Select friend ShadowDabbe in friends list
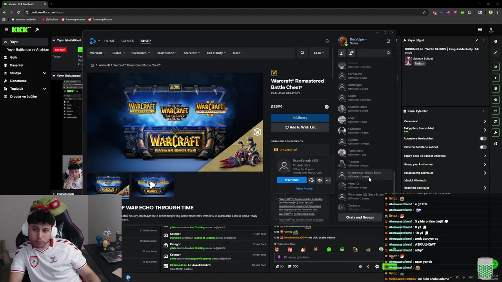Screen dimensions: 502x282 coord(364,108)
